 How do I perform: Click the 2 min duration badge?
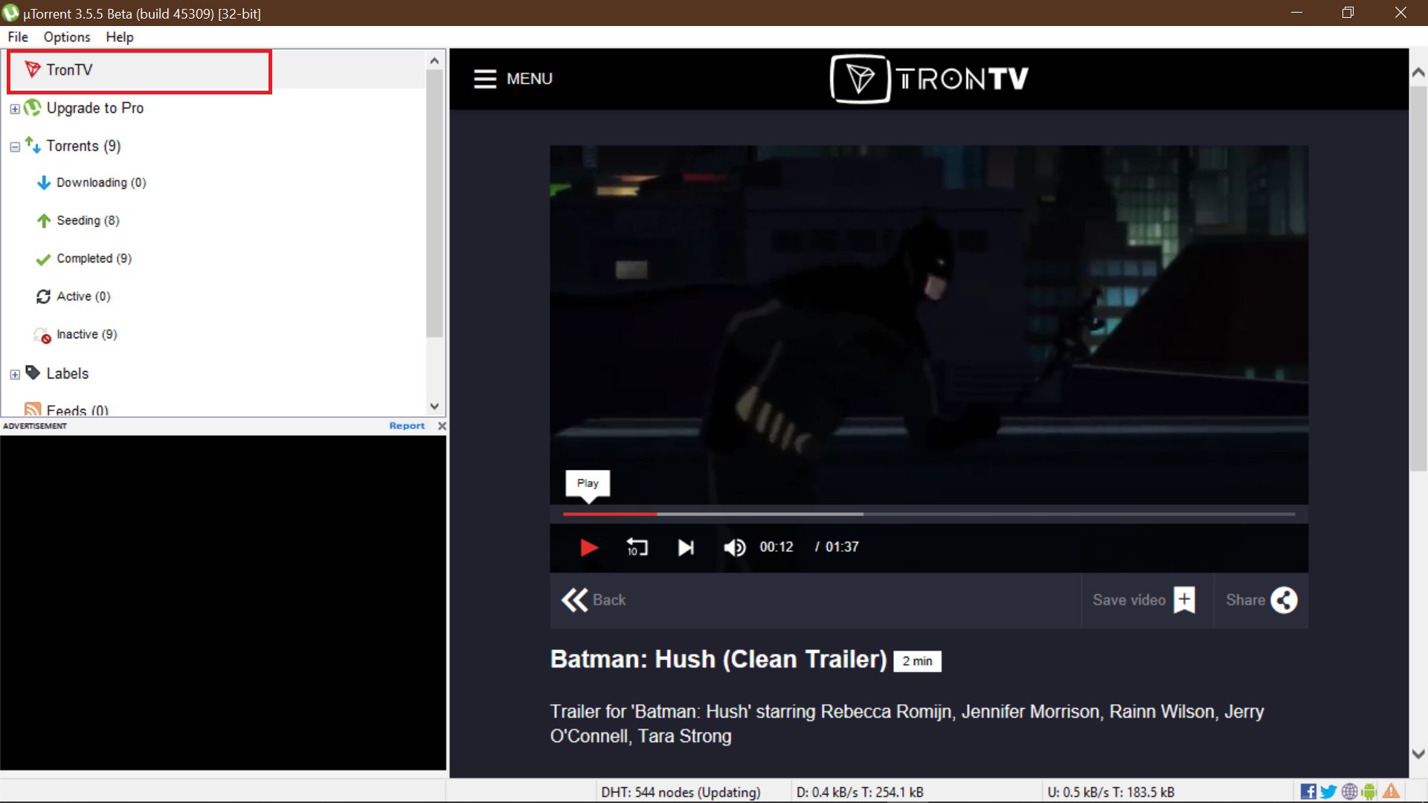pyautogui.click(x=917, y=661)
